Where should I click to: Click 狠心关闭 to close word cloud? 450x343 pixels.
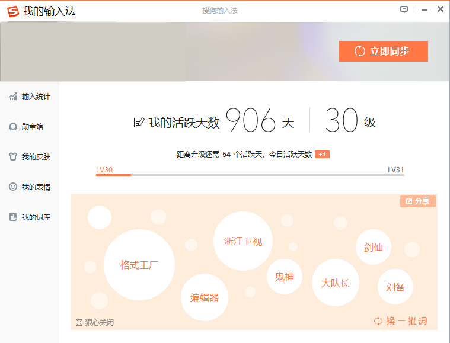click(95, 323)
